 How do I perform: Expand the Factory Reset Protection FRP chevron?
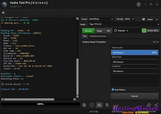[x=158, y=42]
